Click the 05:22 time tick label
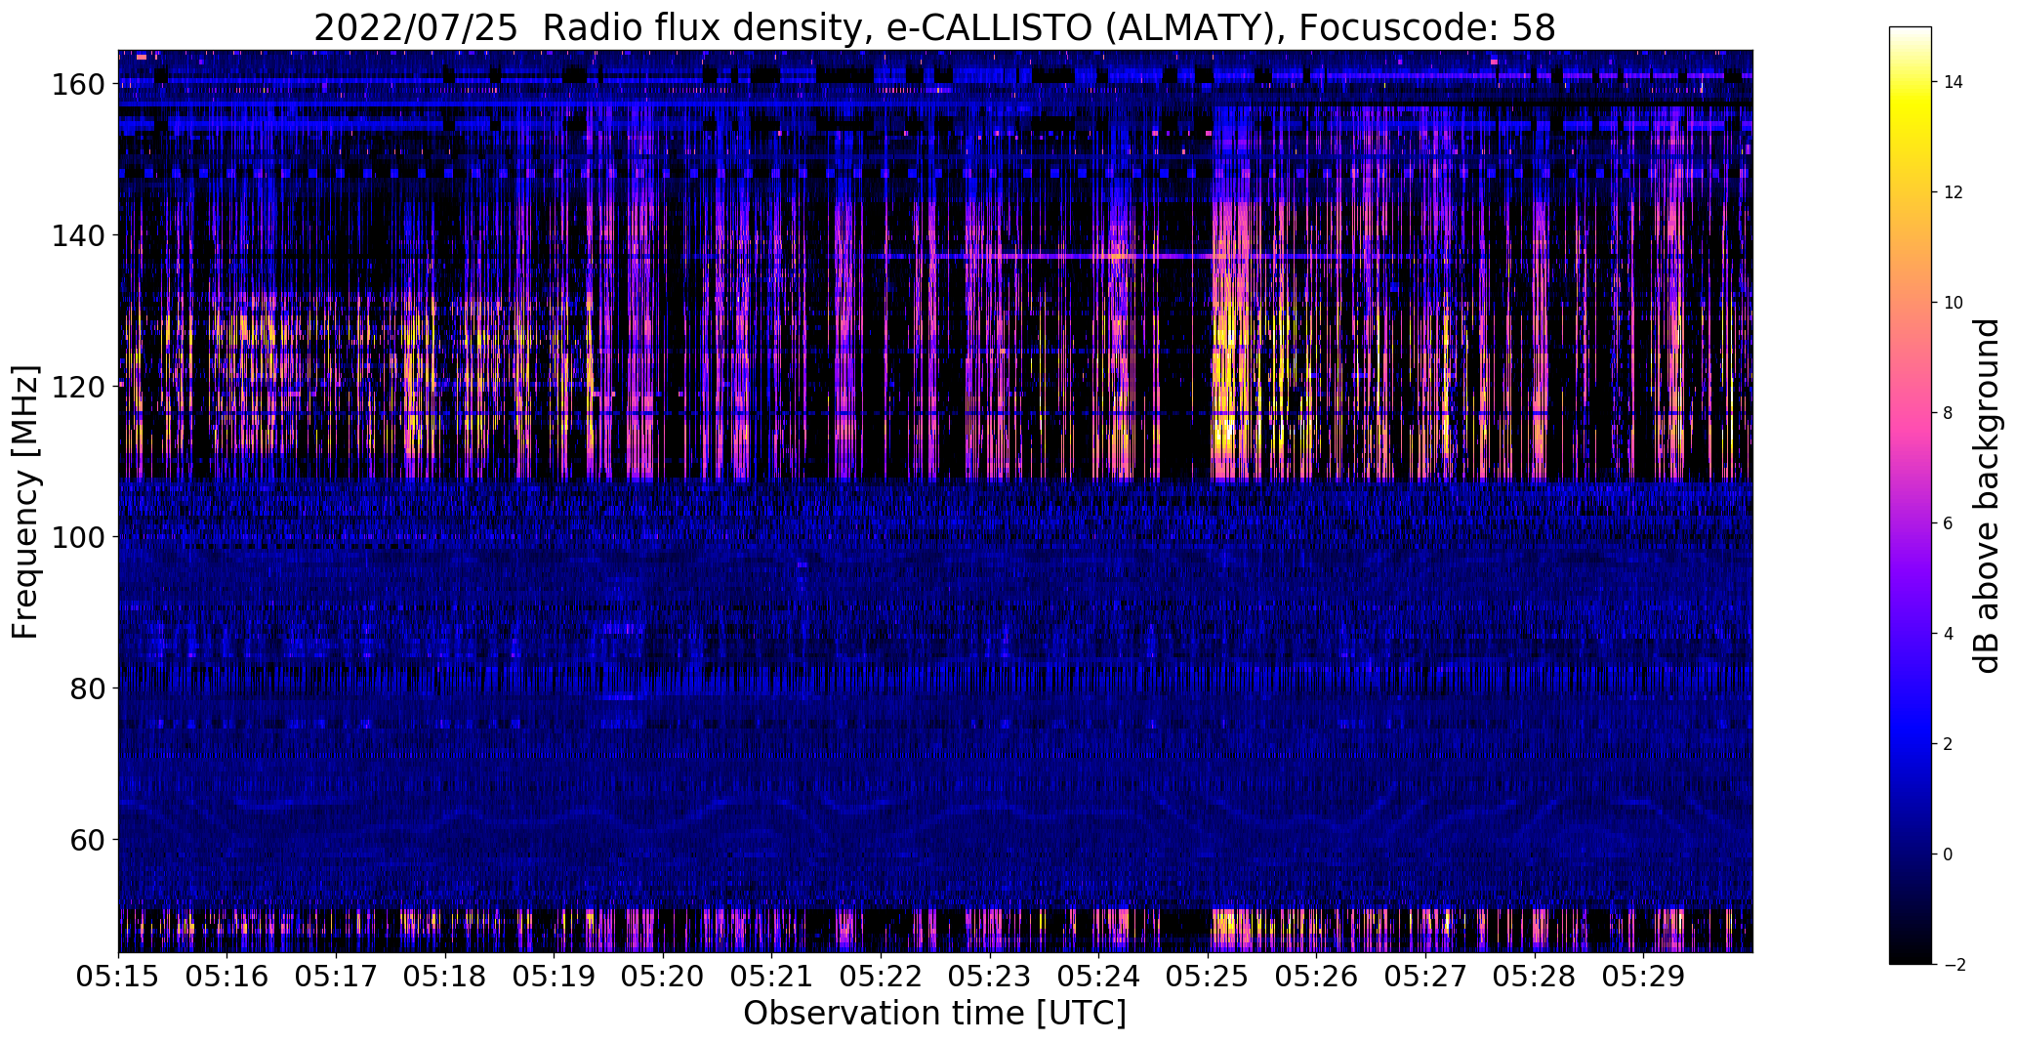The height and width of the screenshot is (1042, 2017). point(881,978)
